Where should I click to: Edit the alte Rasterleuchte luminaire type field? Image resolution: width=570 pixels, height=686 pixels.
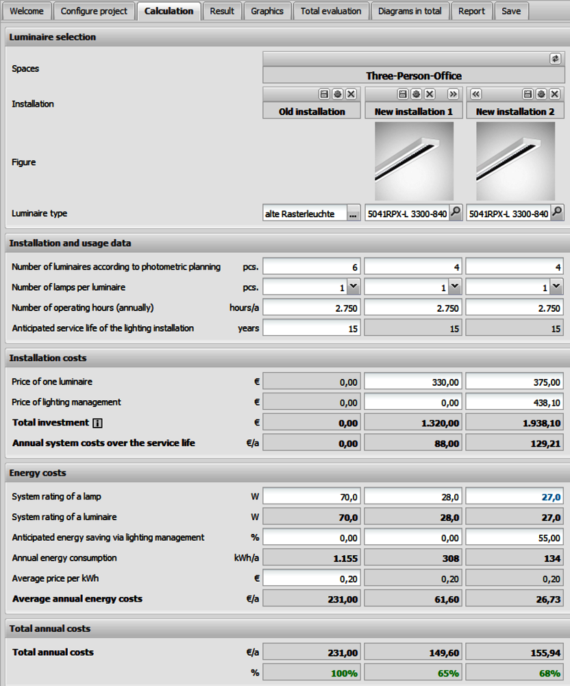(305, 214)
